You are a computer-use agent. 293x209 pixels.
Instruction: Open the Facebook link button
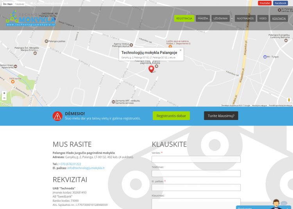(280, 3)
